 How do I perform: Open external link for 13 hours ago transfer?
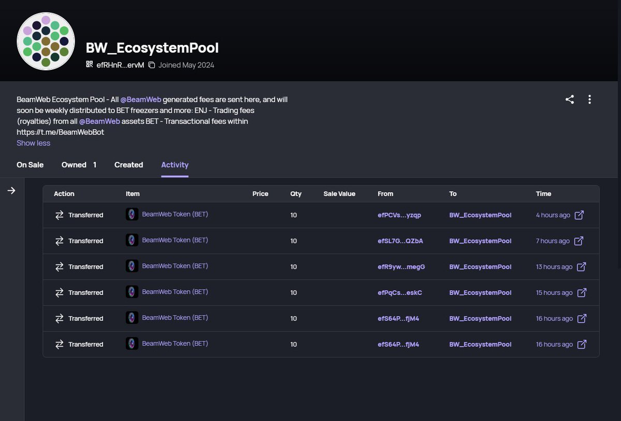click(582, 266)
